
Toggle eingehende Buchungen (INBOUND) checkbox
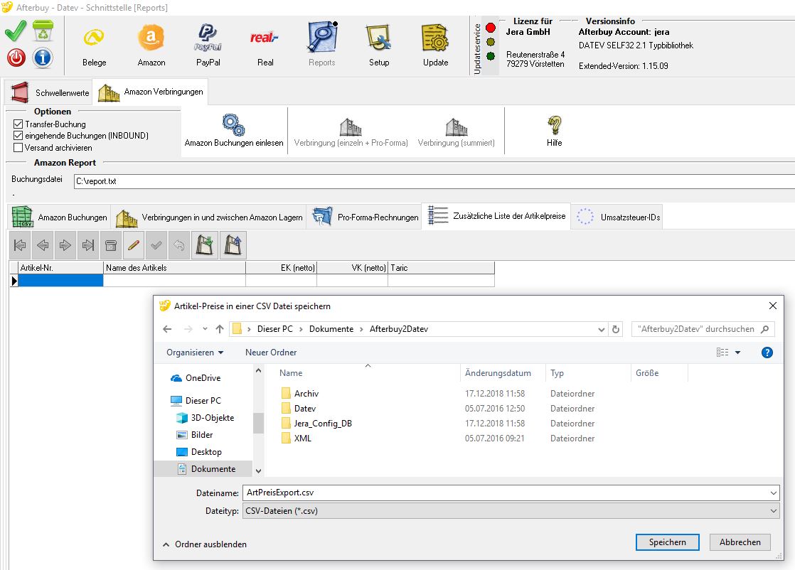point(18,136)
